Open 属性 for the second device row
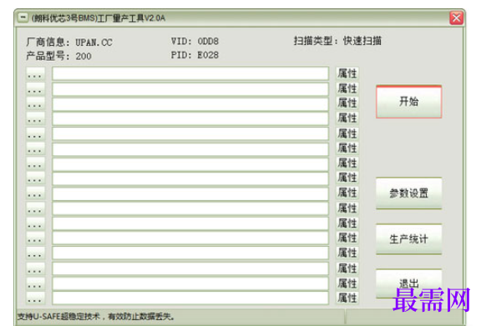This screenshot has width=486, height=326. [x=347, y=88]
